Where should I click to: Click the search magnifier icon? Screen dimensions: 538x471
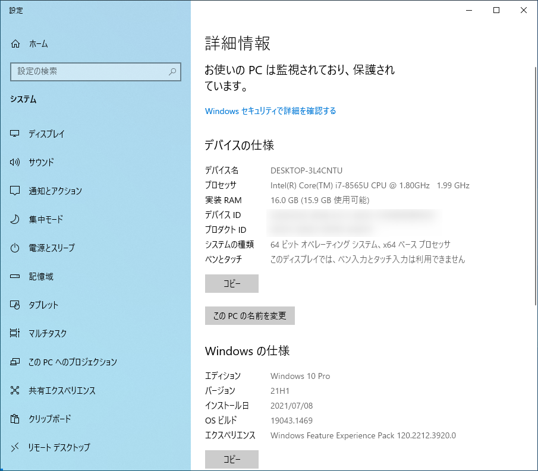tap(172, 71)
